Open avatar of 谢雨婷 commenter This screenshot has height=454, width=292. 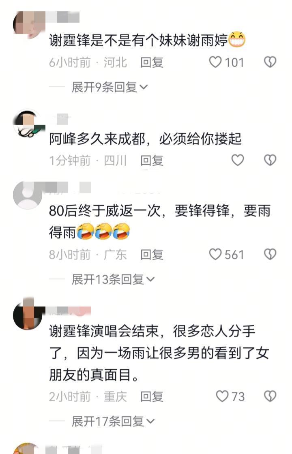28,25
